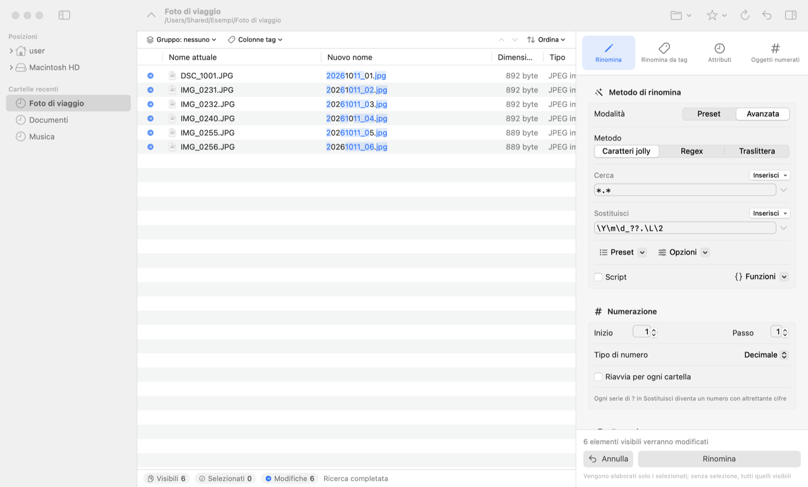Click the file icon of IMG_0240.JPG

pos(172,118)
